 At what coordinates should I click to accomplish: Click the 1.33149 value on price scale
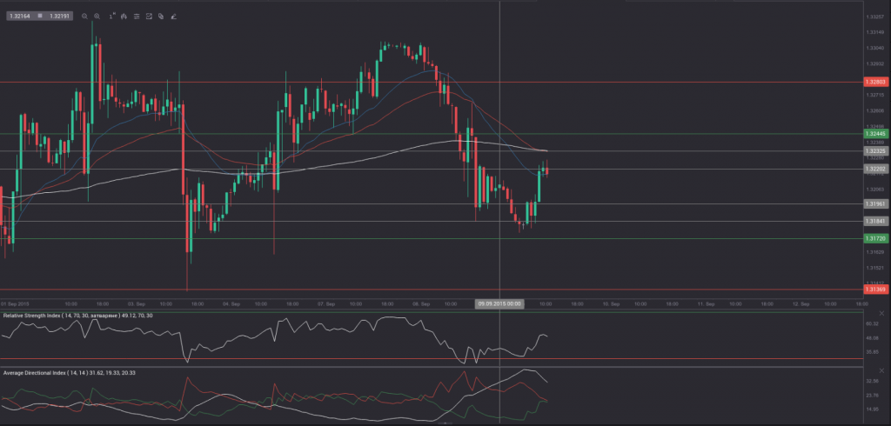coord(874,32)
